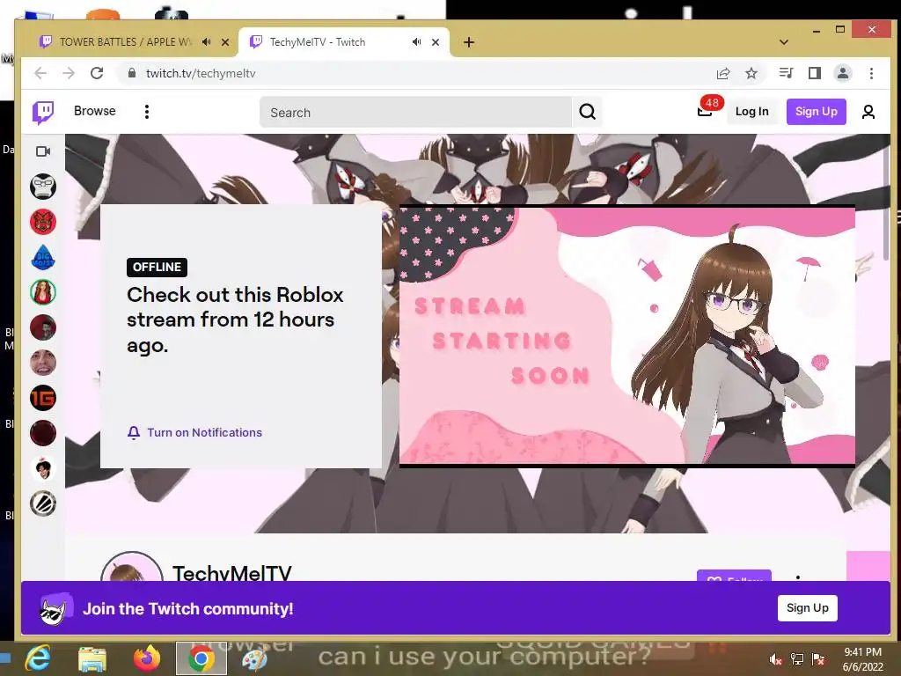This screenshot has height=676, width=901.
Task: Open the inbox with 48 badge
Action: click(705, 111)
